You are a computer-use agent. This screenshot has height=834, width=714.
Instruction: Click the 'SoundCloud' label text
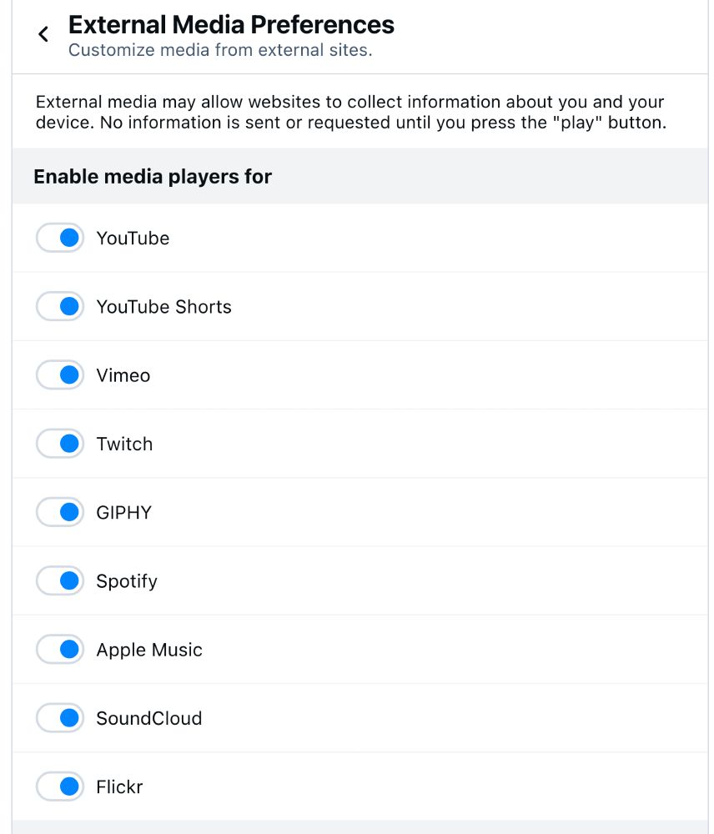(149, 719)
